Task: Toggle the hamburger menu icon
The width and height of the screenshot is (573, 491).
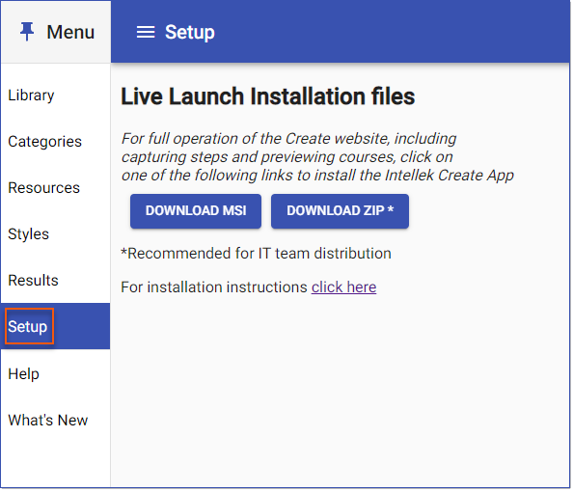Action: point(146,32)
